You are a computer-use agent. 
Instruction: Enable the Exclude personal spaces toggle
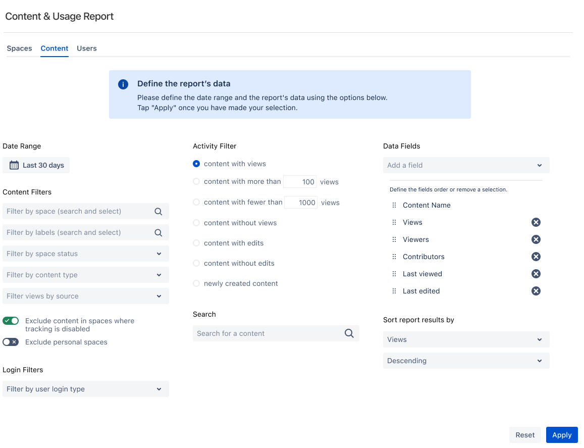(11, 342)
